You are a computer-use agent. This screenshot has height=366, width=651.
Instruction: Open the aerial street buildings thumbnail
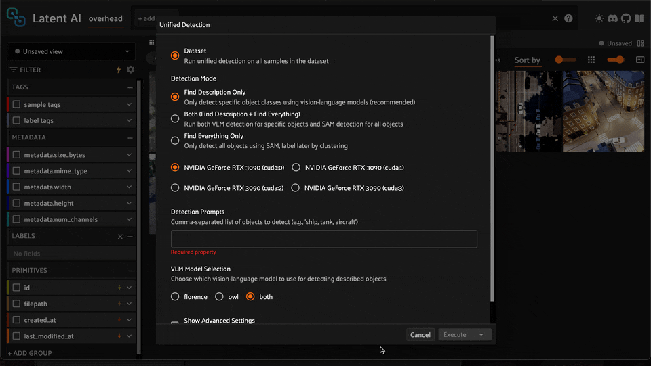(604, 112)
